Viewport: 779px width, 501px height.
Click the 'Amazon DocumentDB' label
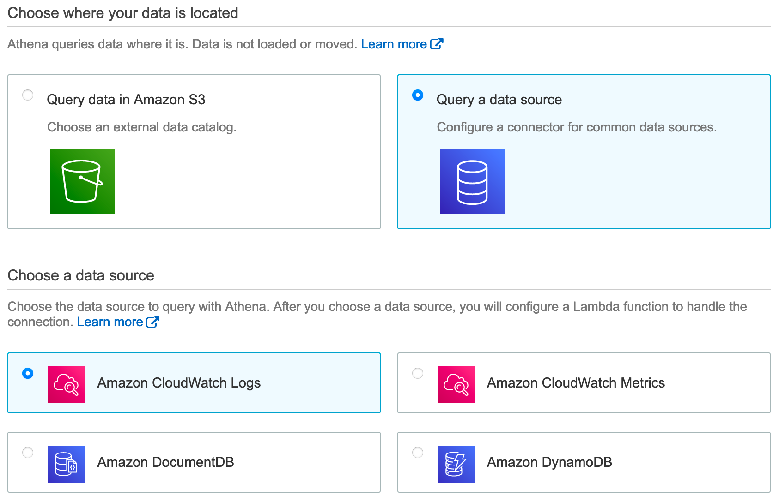(x=165, y=462)
